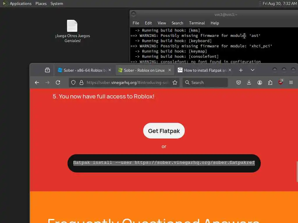This screenshot has height=223, width=298.
Task: Open Firefox View from tab bar icon
Action: point(47,70)
